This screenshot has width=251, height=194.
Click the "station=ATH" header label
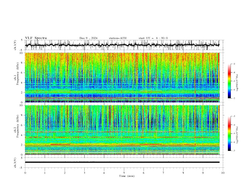[x=118, y=38]
